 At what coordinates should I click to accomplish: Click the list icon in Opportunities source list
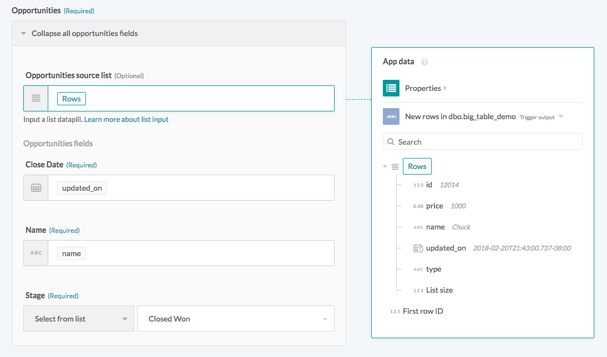point(36,99)
